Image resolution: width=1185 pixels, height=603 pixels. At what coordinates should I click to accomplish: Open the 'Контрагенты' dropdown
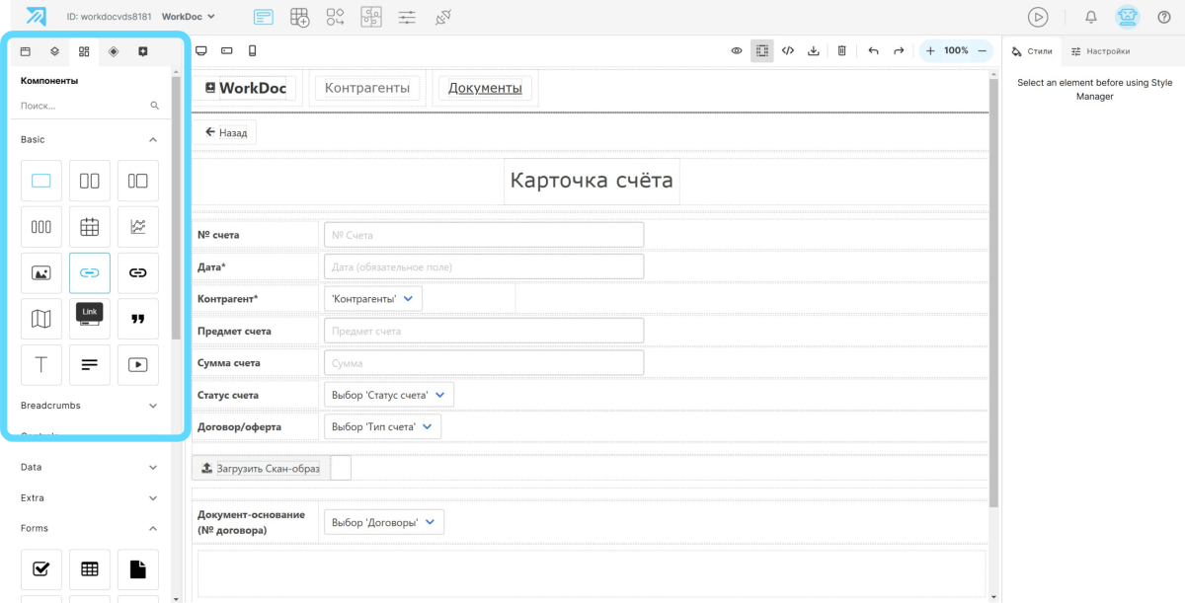pos(373,298)
